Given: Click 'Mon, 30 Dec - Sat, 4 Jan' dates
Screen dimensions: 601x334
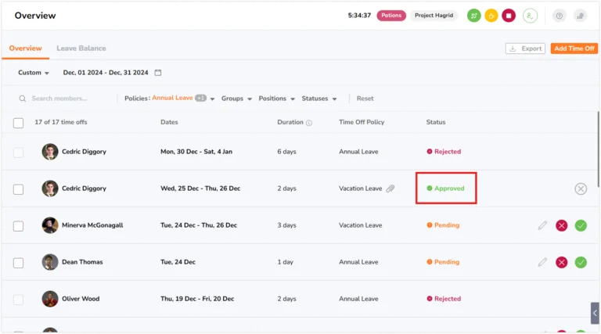Looking at the screenshot, I should pos(196,152).
